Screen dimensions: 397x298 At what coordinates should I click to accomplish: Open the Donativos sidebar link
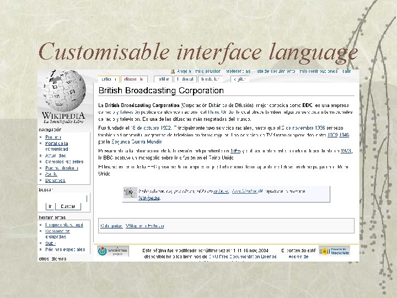(x=55, y=180)
